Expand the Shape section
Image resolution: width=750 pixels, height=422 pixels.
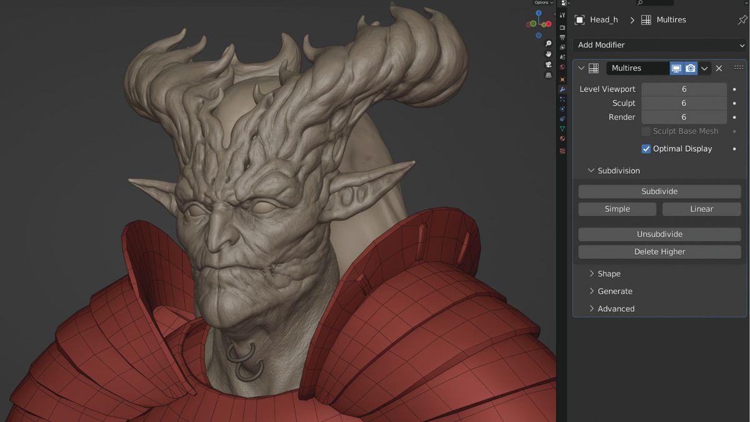tap(609, 273)
